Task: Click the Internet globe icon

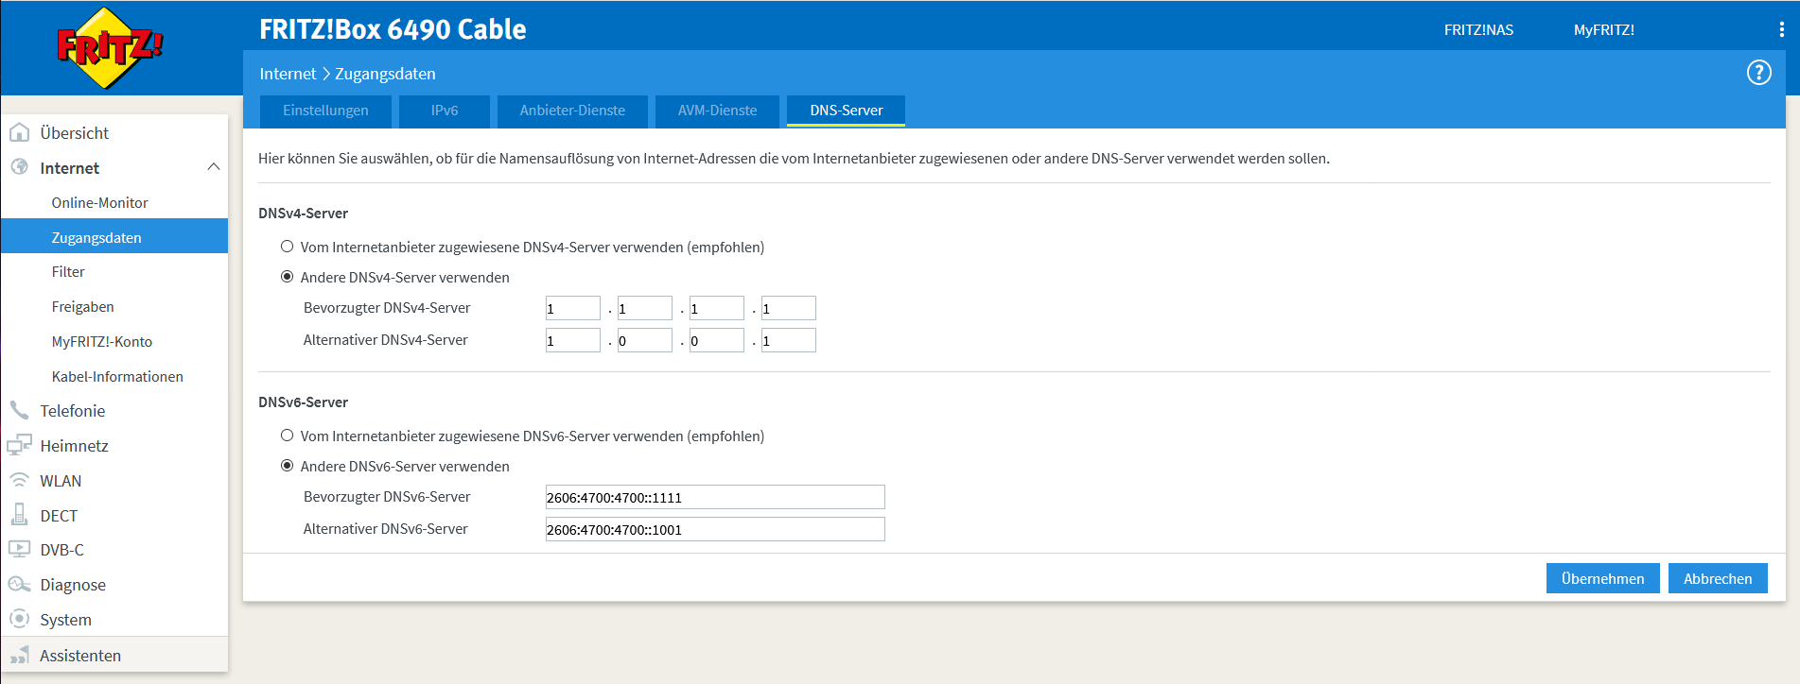Action: [19, 167]
